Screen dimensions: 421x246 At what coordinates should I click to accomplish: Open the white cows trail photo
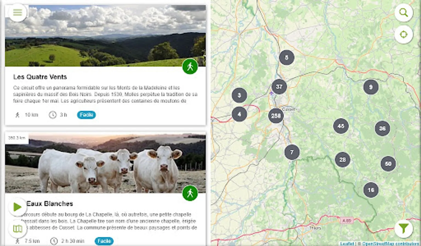(x=105, y=163)
